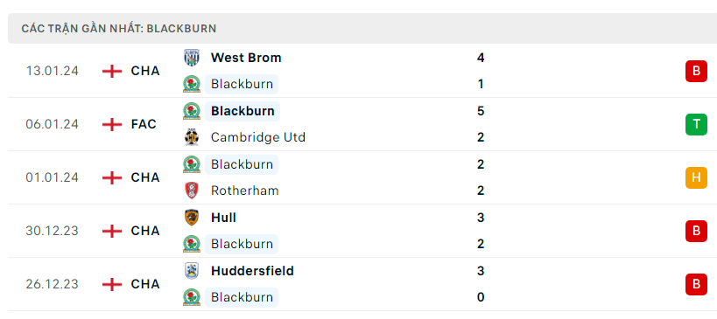Screen dimensions: 717x319
Task: Open the Huddersfield team link
Action: [x=252, y=271]
